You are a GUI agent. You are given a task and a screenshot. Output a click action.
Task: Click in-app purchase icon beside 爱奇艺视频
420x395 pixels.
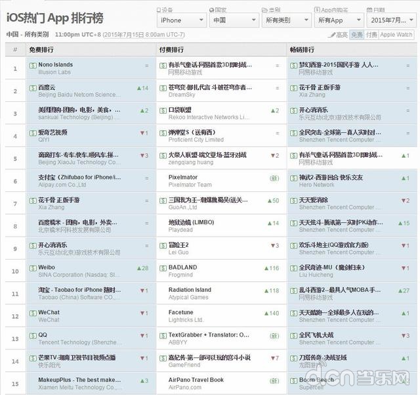tap(33, 133)
